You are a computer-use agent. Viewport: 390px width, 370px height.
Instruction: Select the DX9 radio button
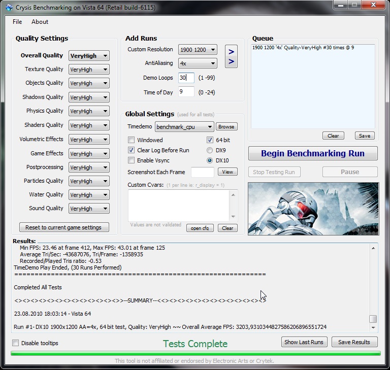210,150
